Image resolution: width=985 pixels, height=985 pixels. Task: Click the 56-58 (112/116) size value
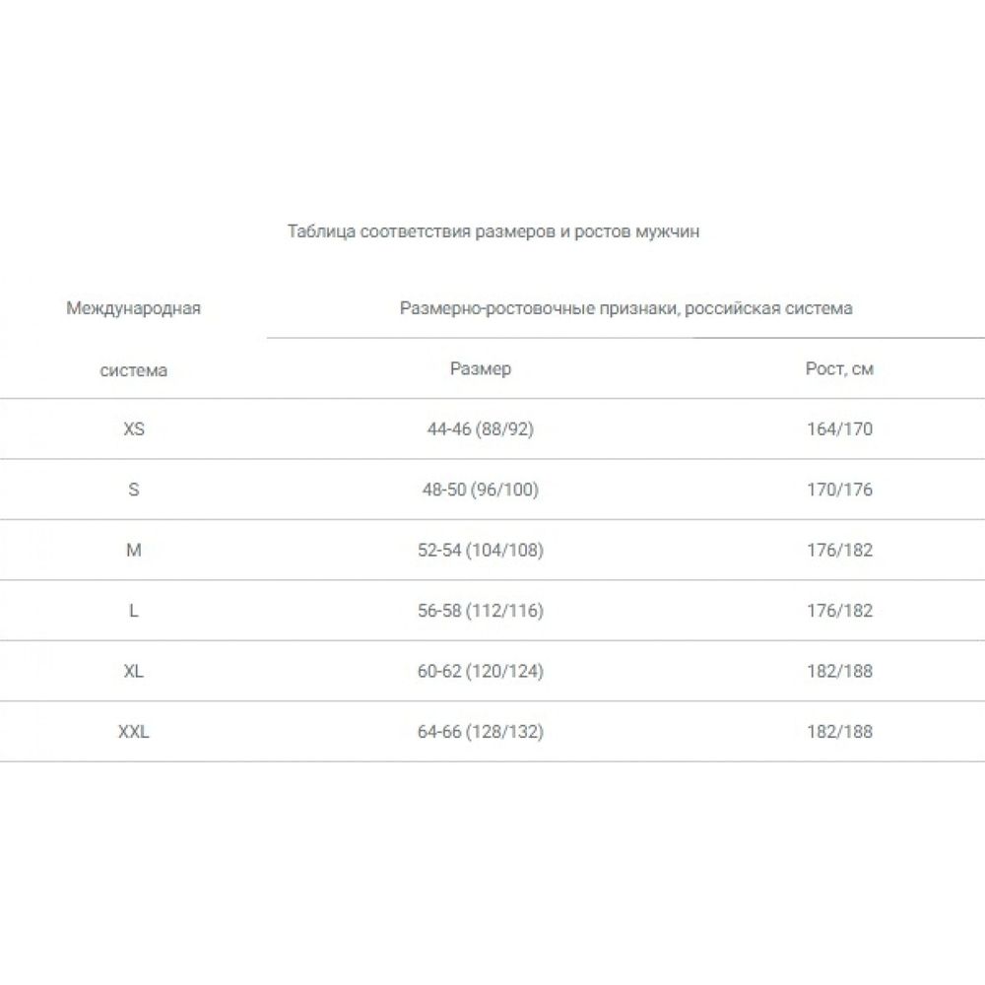(481, 611)
